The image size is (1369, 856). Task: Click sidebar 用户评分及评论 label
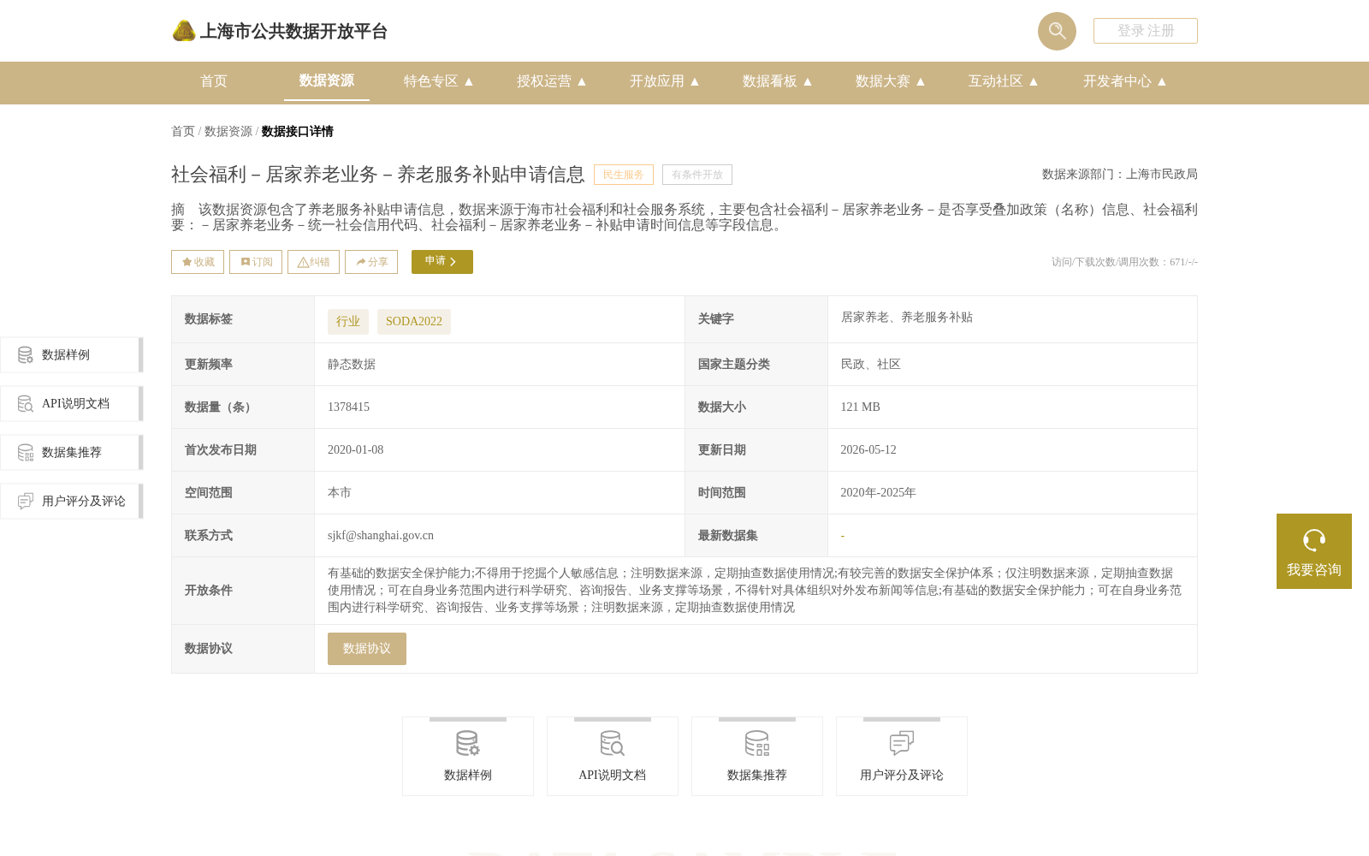tap(84, 501)
